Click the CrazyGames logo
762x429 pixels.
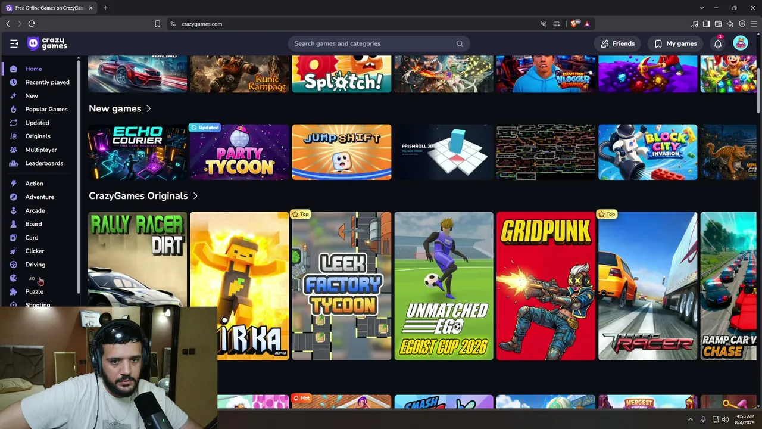47,43
